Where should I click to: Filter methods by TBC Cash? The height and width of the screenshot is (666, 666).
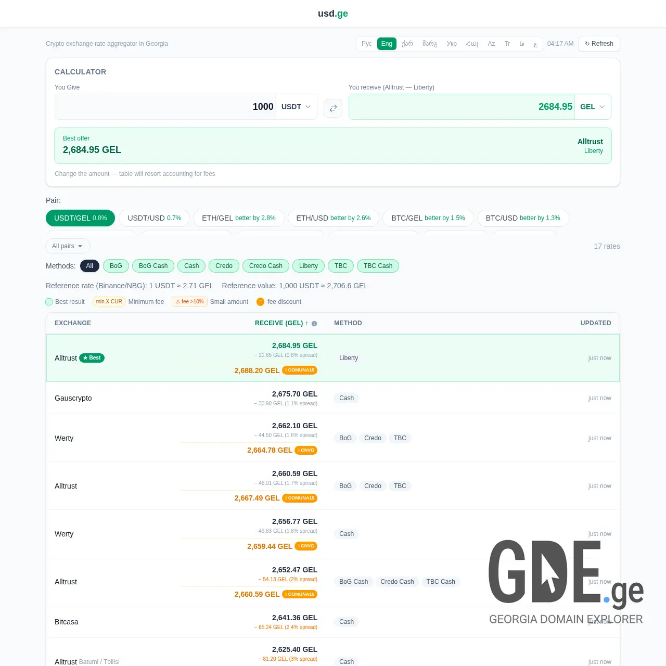[x=378, y=266]
